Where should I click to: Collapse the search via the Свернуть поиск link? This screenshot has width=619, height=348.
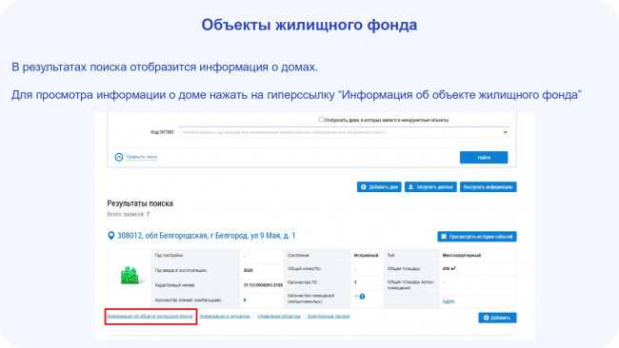pyautogui.click(x=142, y=157)
